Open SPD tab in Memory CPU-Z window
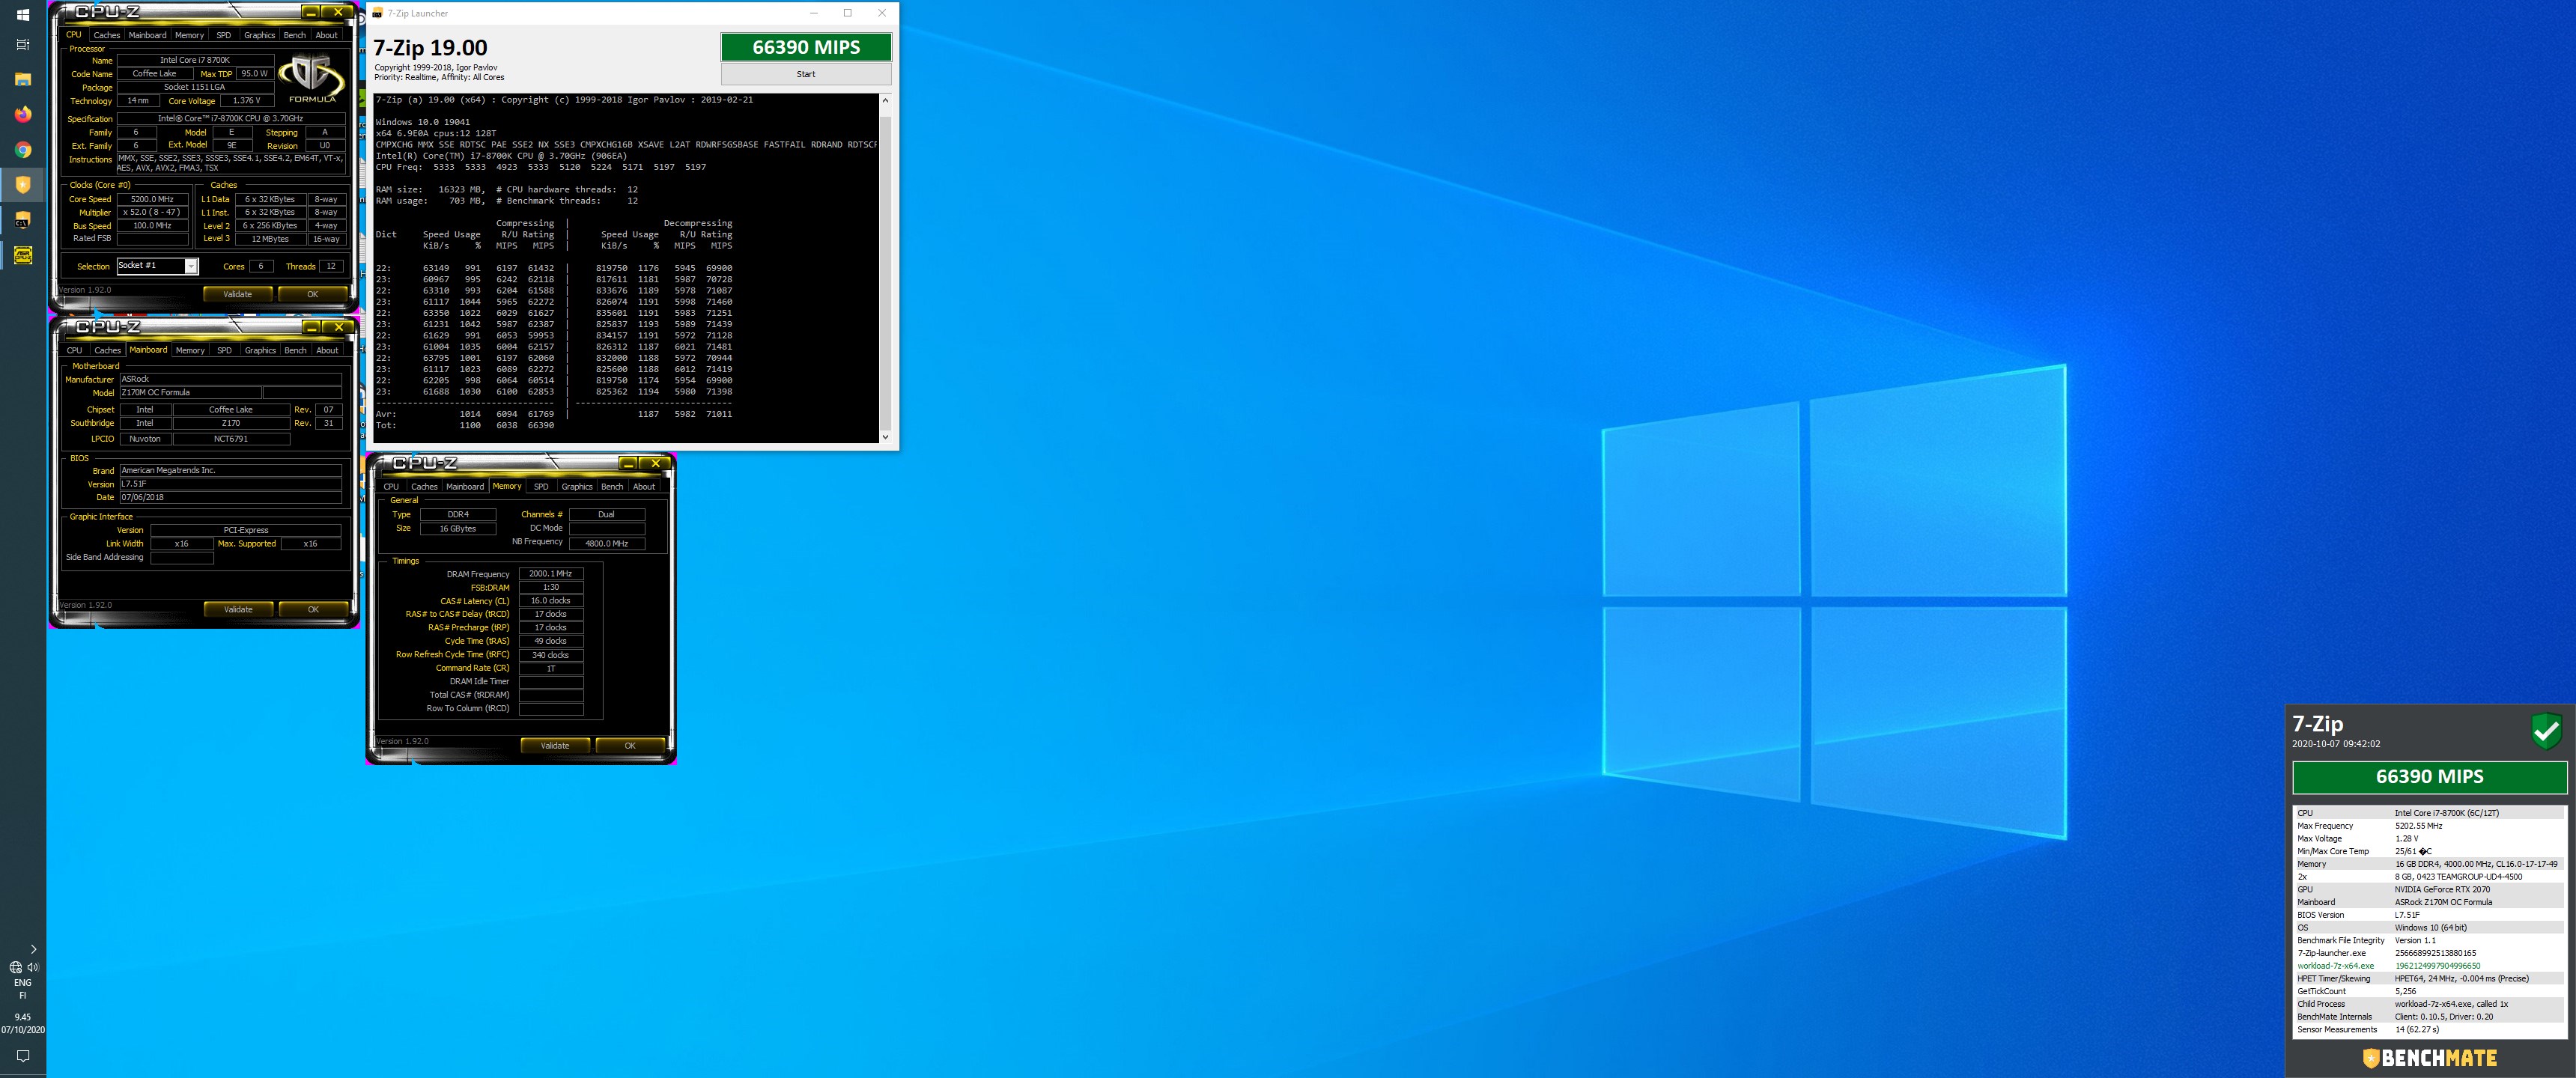The height and width of the screenshot is (1078, 2576). (541, 487)
